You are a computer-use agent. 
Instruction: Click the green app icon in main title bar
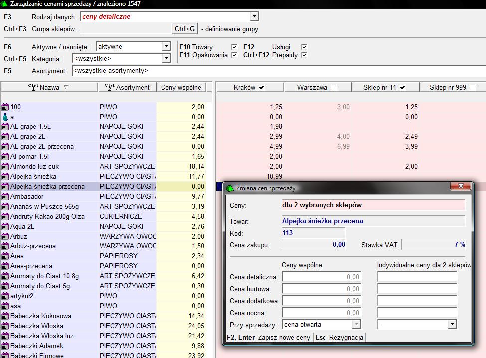[4, 3]
